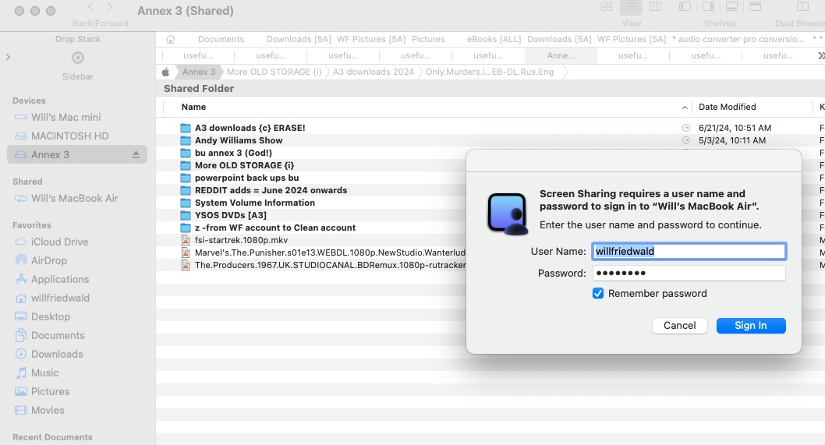Open iCloud Drive in Favorites

click(77, 242)
